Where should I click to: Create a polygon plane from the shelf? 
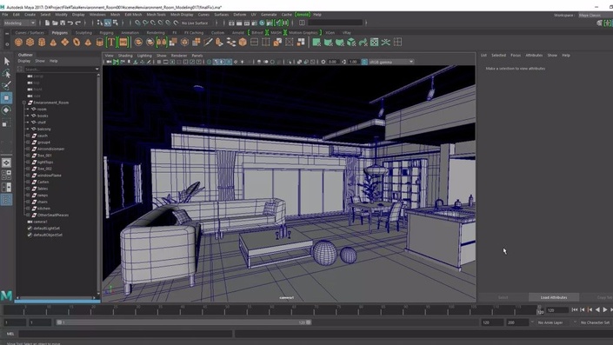(x=65, y=43)
